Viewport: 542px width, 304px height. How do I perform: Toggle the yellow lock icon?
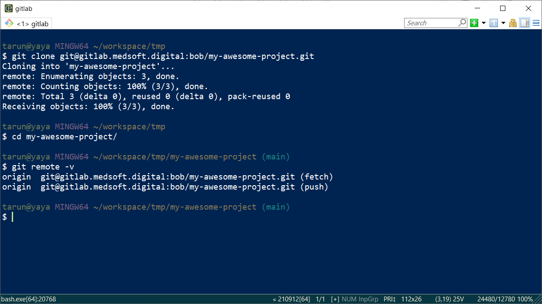coord(513,23)
